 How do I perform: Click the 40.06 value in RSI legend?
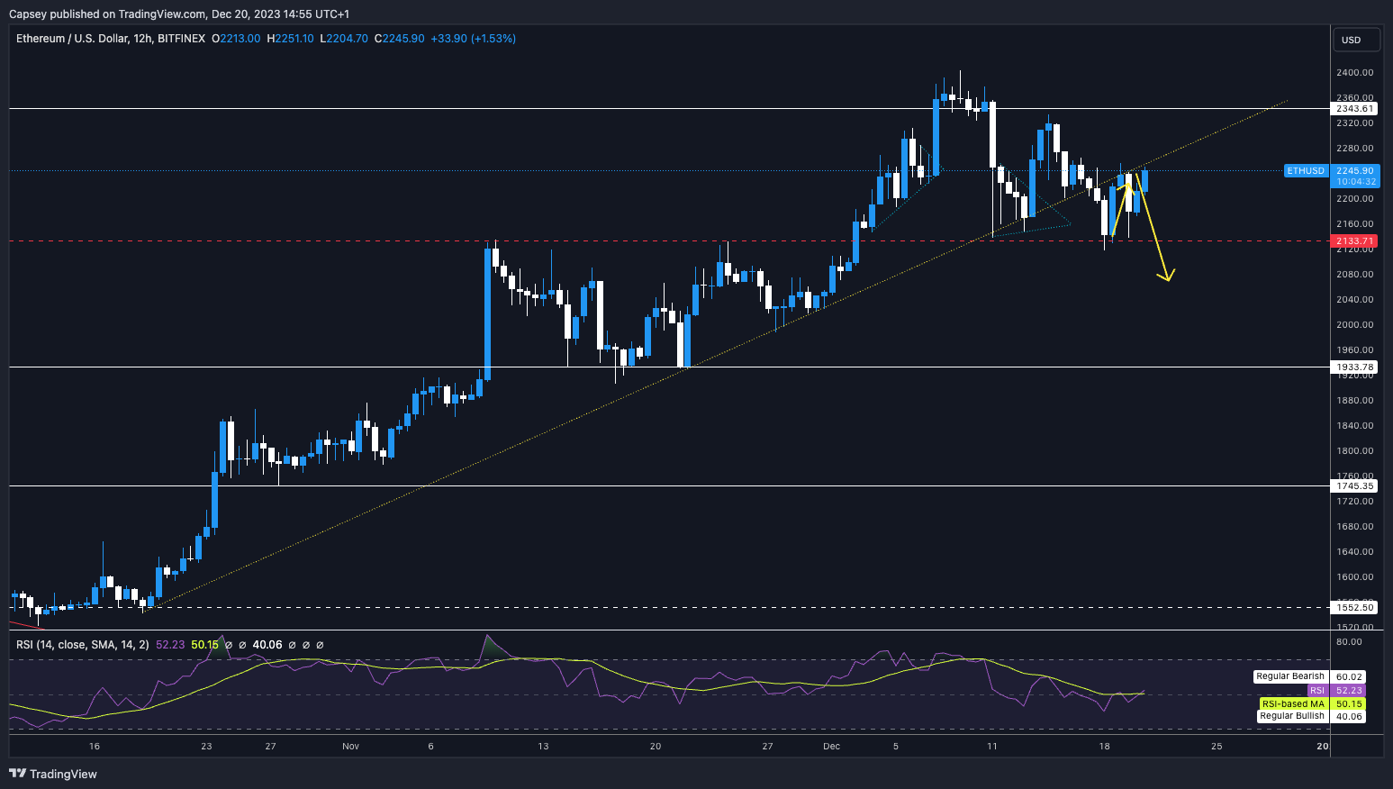pyautogui.click(x=267, y=645)
